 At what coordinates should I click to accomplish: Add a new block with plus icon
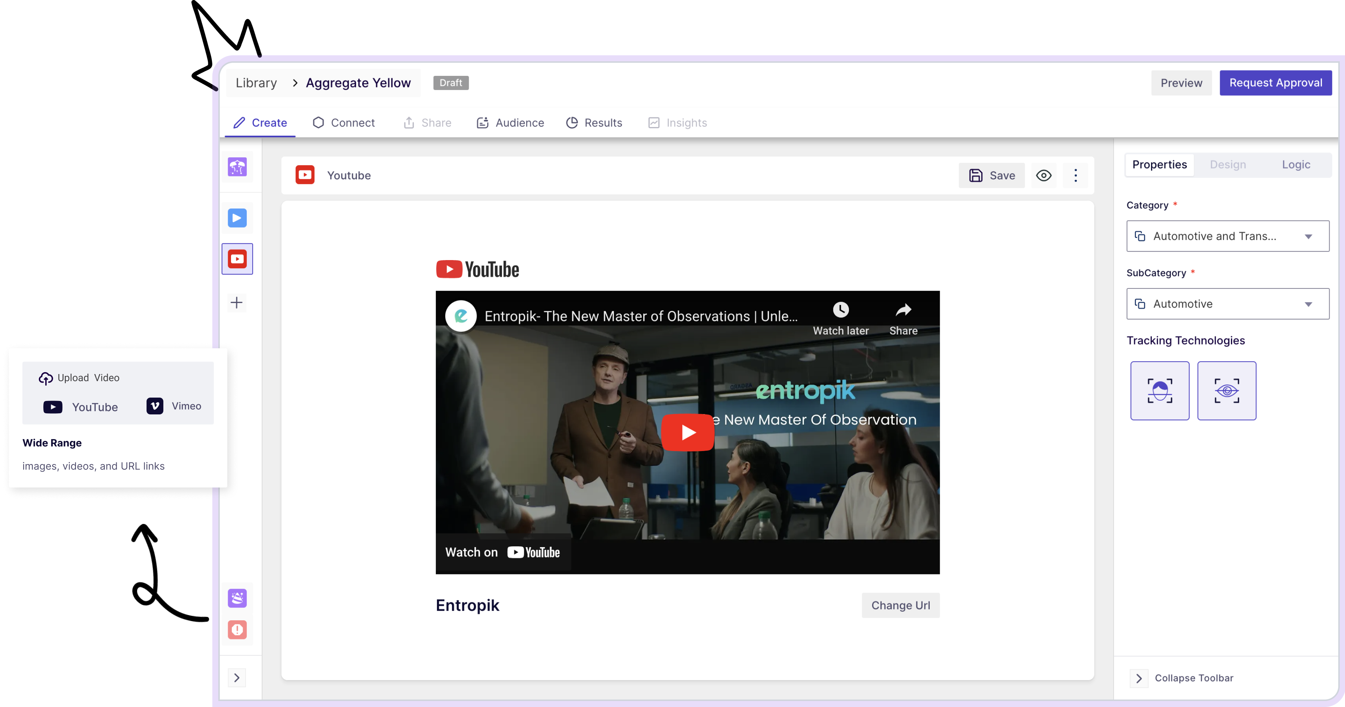(x=237, y=303)
